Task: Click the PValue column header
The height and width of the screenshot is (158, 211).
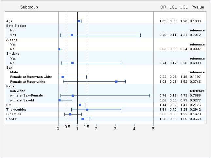Action: (x=198, y=7)
